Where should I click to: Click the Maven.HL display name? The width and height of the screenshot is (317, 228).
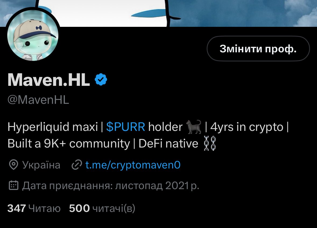pos(49,80)
